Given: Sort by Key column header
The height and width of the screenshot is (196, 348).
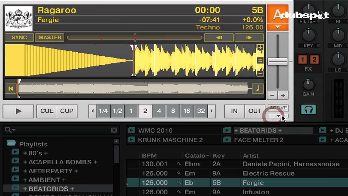Looking at the screenshot, I should [219, 156].
